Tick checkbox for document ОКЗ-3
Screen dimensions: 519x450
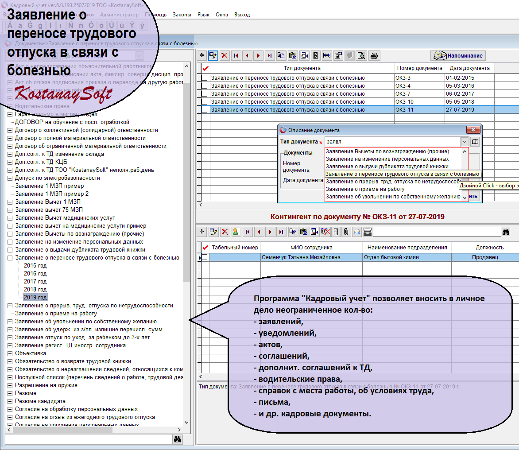(205, 78)
